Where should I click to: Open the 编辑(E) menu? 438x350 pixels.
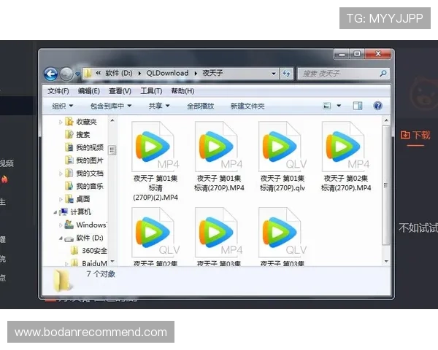(89, 91)
